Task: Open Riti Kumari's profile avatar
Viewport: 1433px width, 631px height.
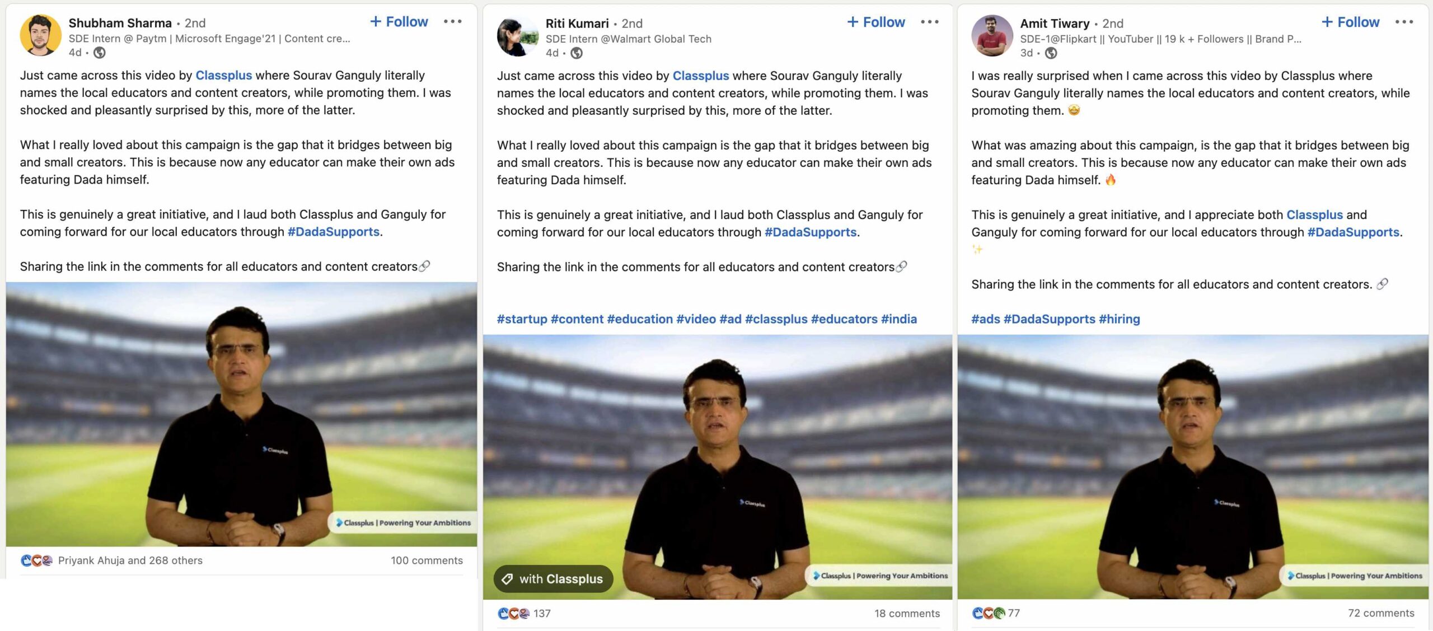Action: tap(517, 36)
